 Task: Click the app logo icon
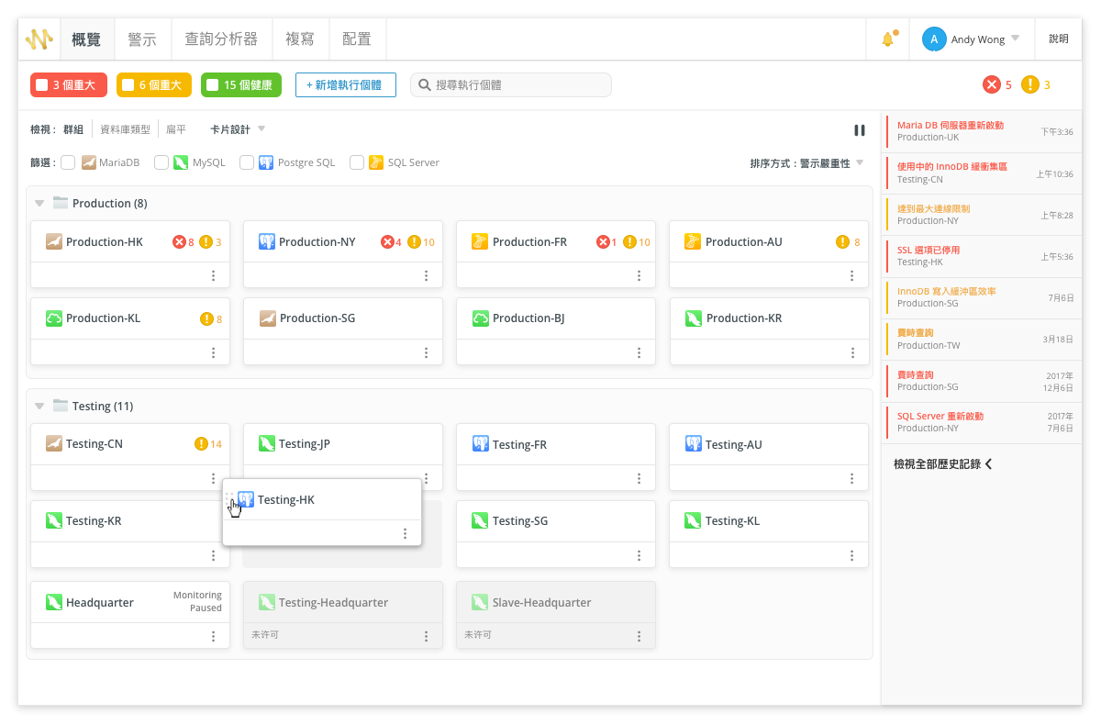(39, 39)
